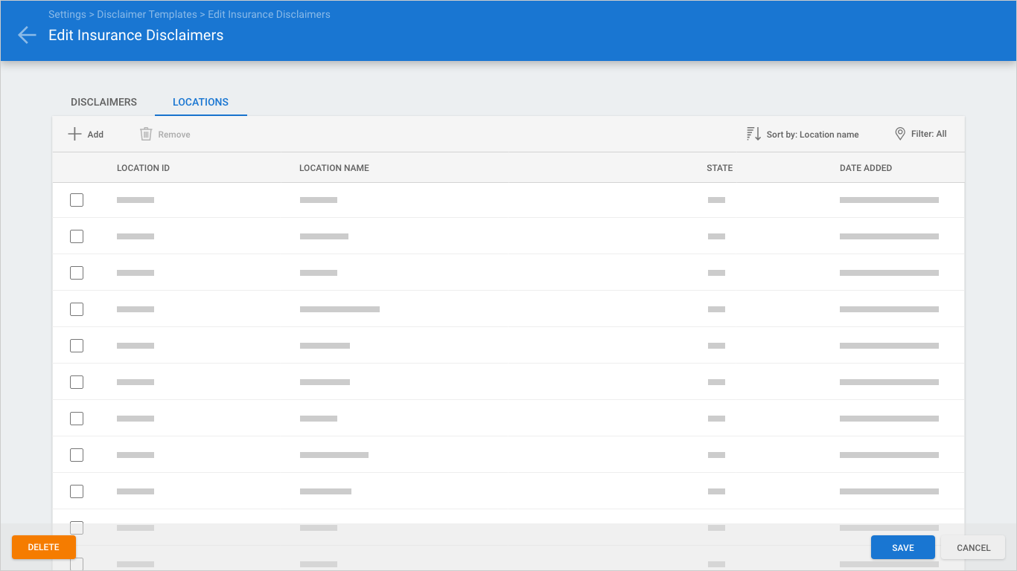Switch to the Disclaimers tab
This screenshot has height=571, width=1017.
click(x=103, y=102)
